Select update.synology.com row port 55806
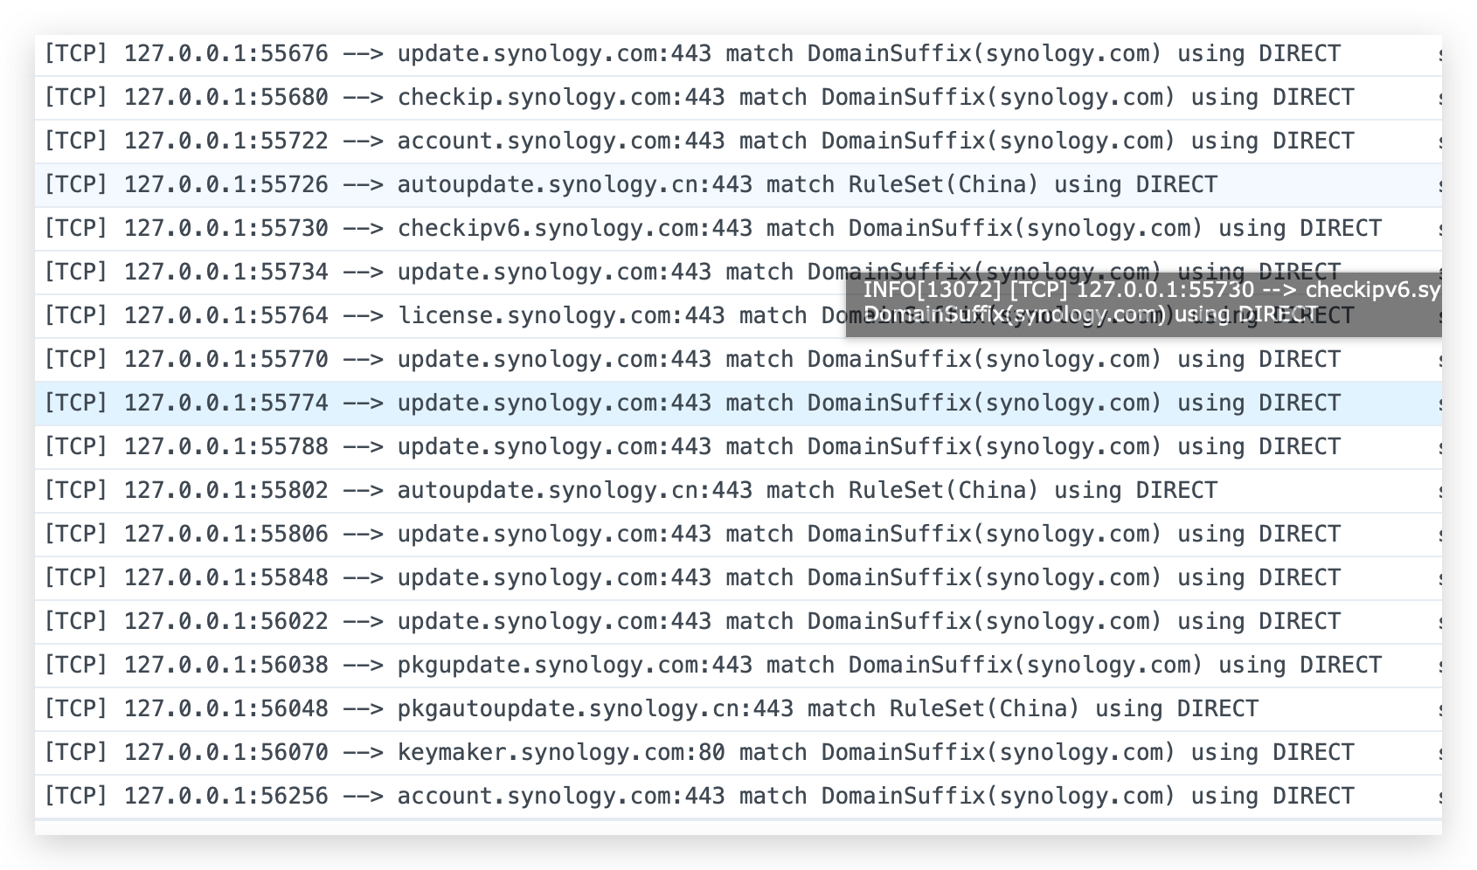 click(738, 535)
